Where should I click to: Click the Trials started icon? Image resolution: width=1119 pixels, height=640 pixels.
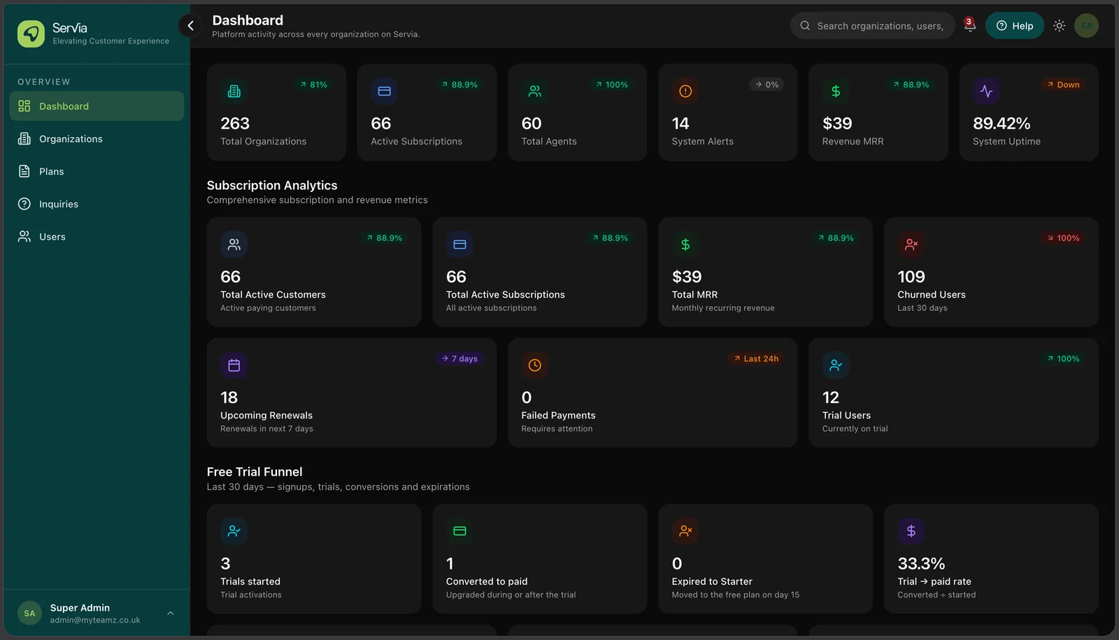(234, 531)
